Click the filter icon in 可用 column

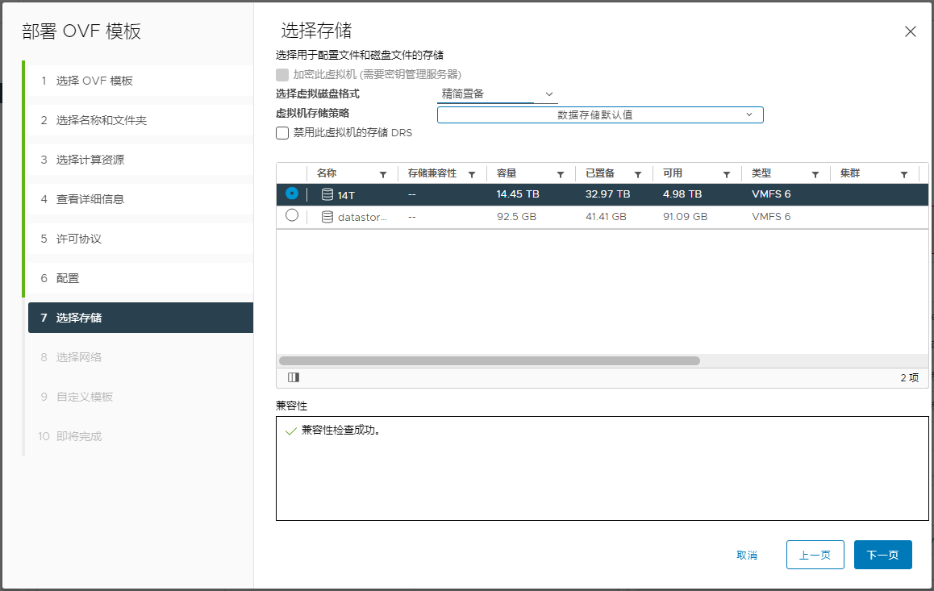click(727, 174)
